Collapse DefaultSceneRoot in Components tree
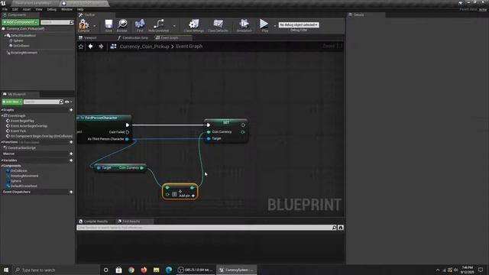 [5, 36]
